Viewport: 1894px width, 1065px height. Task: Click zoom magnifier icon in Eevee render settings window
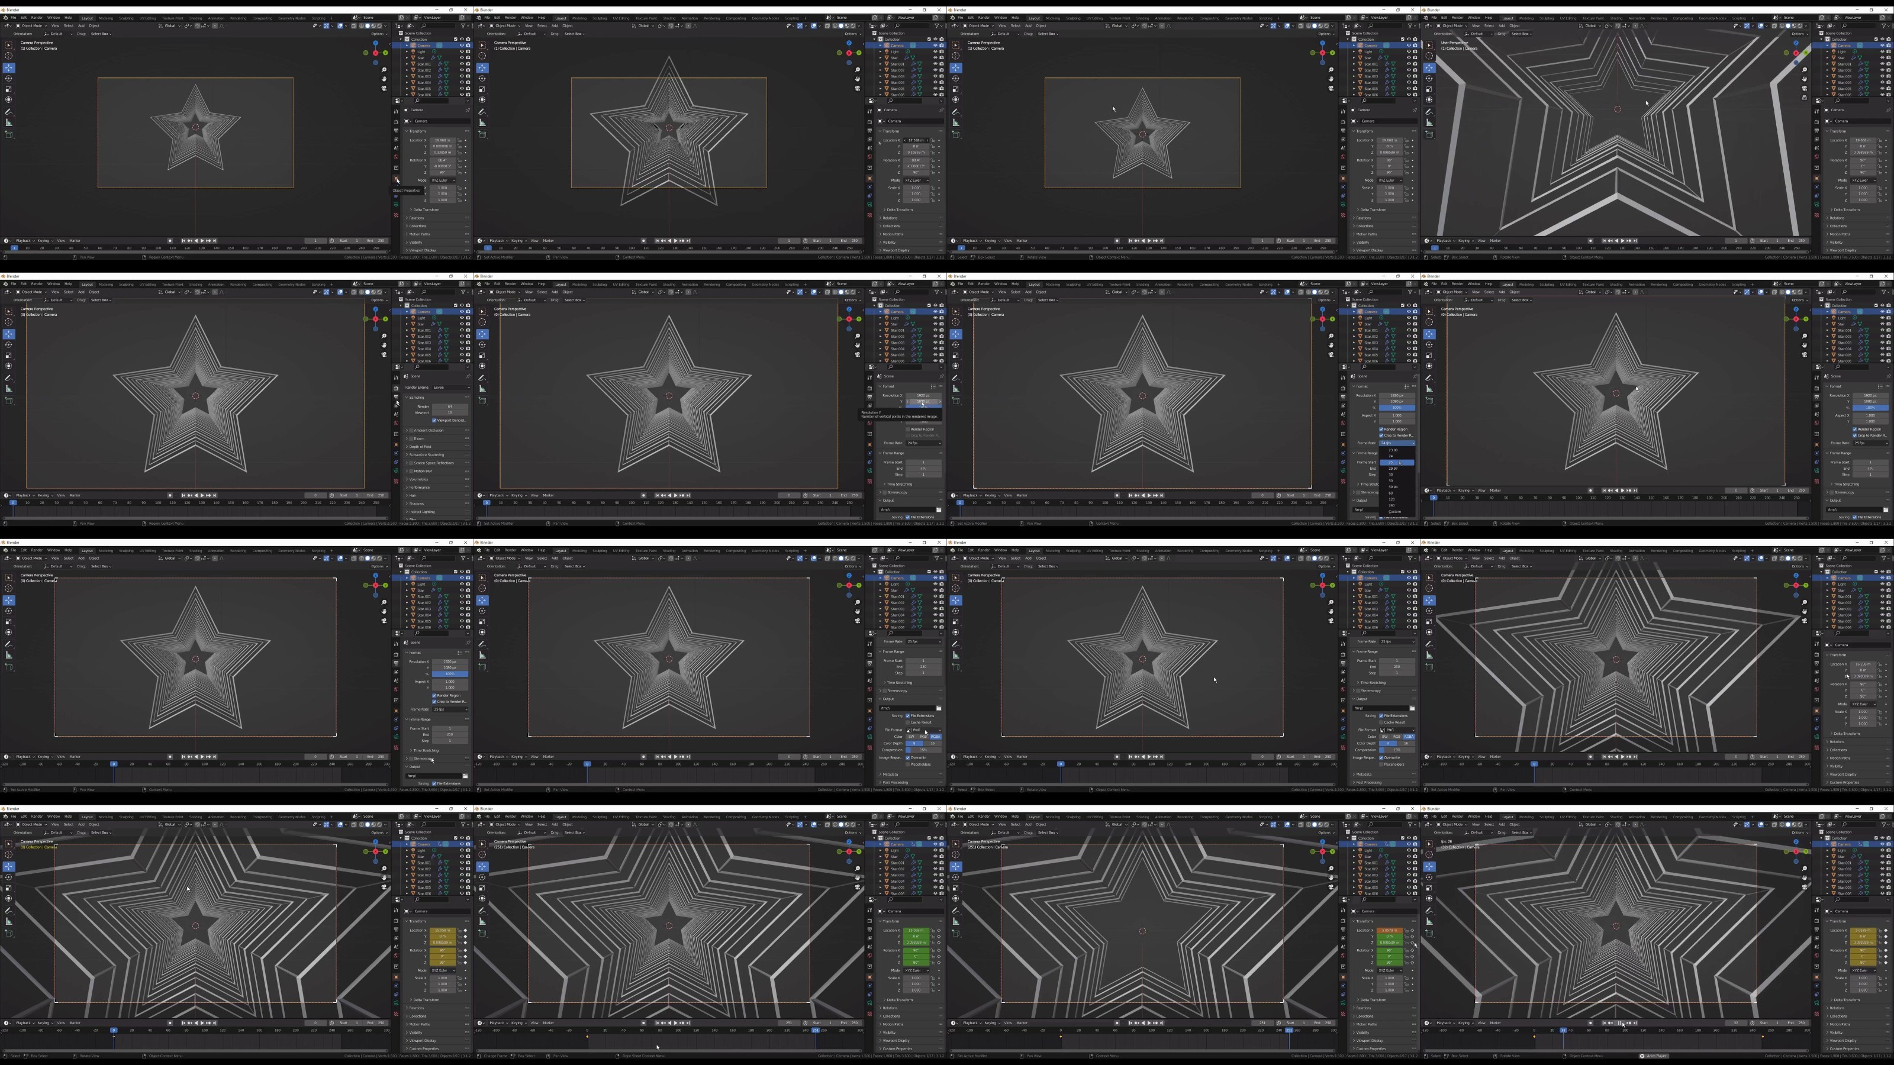385,336
